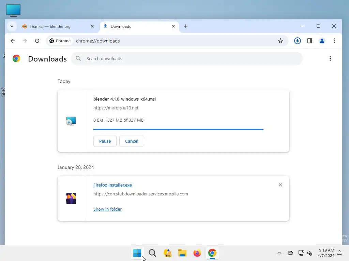
Task: Click the Chrome site info chip
Action: [60, 41]
